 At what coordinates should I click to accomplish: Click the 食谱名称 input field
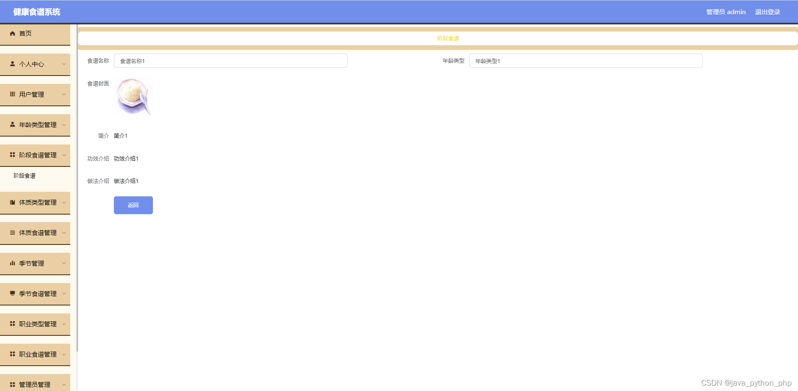pos(231,61)
